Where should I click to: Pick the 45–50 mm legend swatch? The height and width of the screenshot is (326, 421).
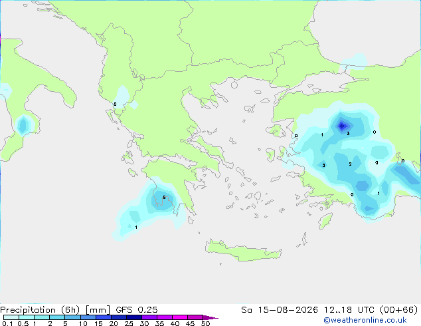pyautogui.click(x=195, y=317)
